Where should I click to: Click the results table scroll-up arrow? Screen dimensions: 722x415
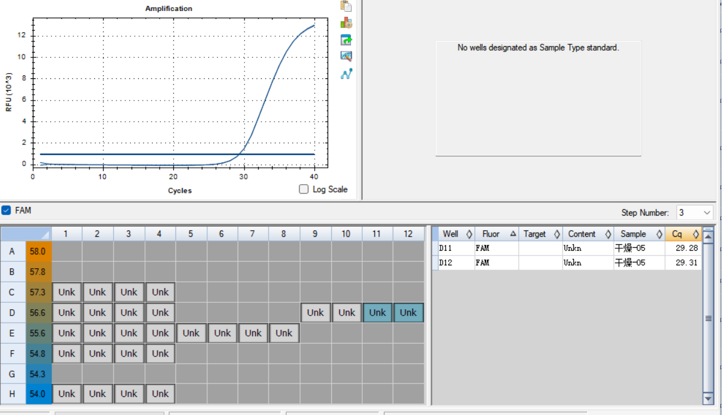click(708, 236)
